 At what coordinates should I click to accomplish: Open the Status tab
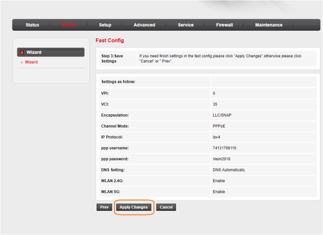32,25
